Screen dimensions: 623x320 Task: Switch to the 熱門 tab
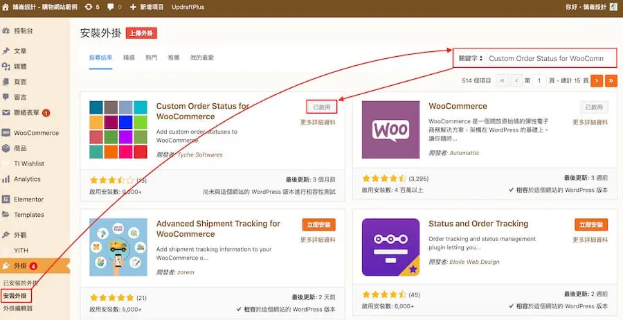[x=152, y=57]
